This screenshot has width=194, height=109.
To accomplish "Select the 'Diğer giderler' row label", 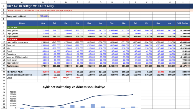I will click(x=22, y=63).
